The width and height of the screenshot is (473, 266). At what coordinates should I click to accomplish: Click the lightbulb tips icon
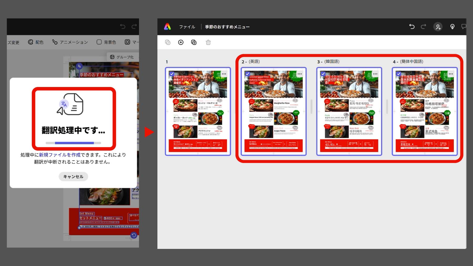[x=452, y=27]
